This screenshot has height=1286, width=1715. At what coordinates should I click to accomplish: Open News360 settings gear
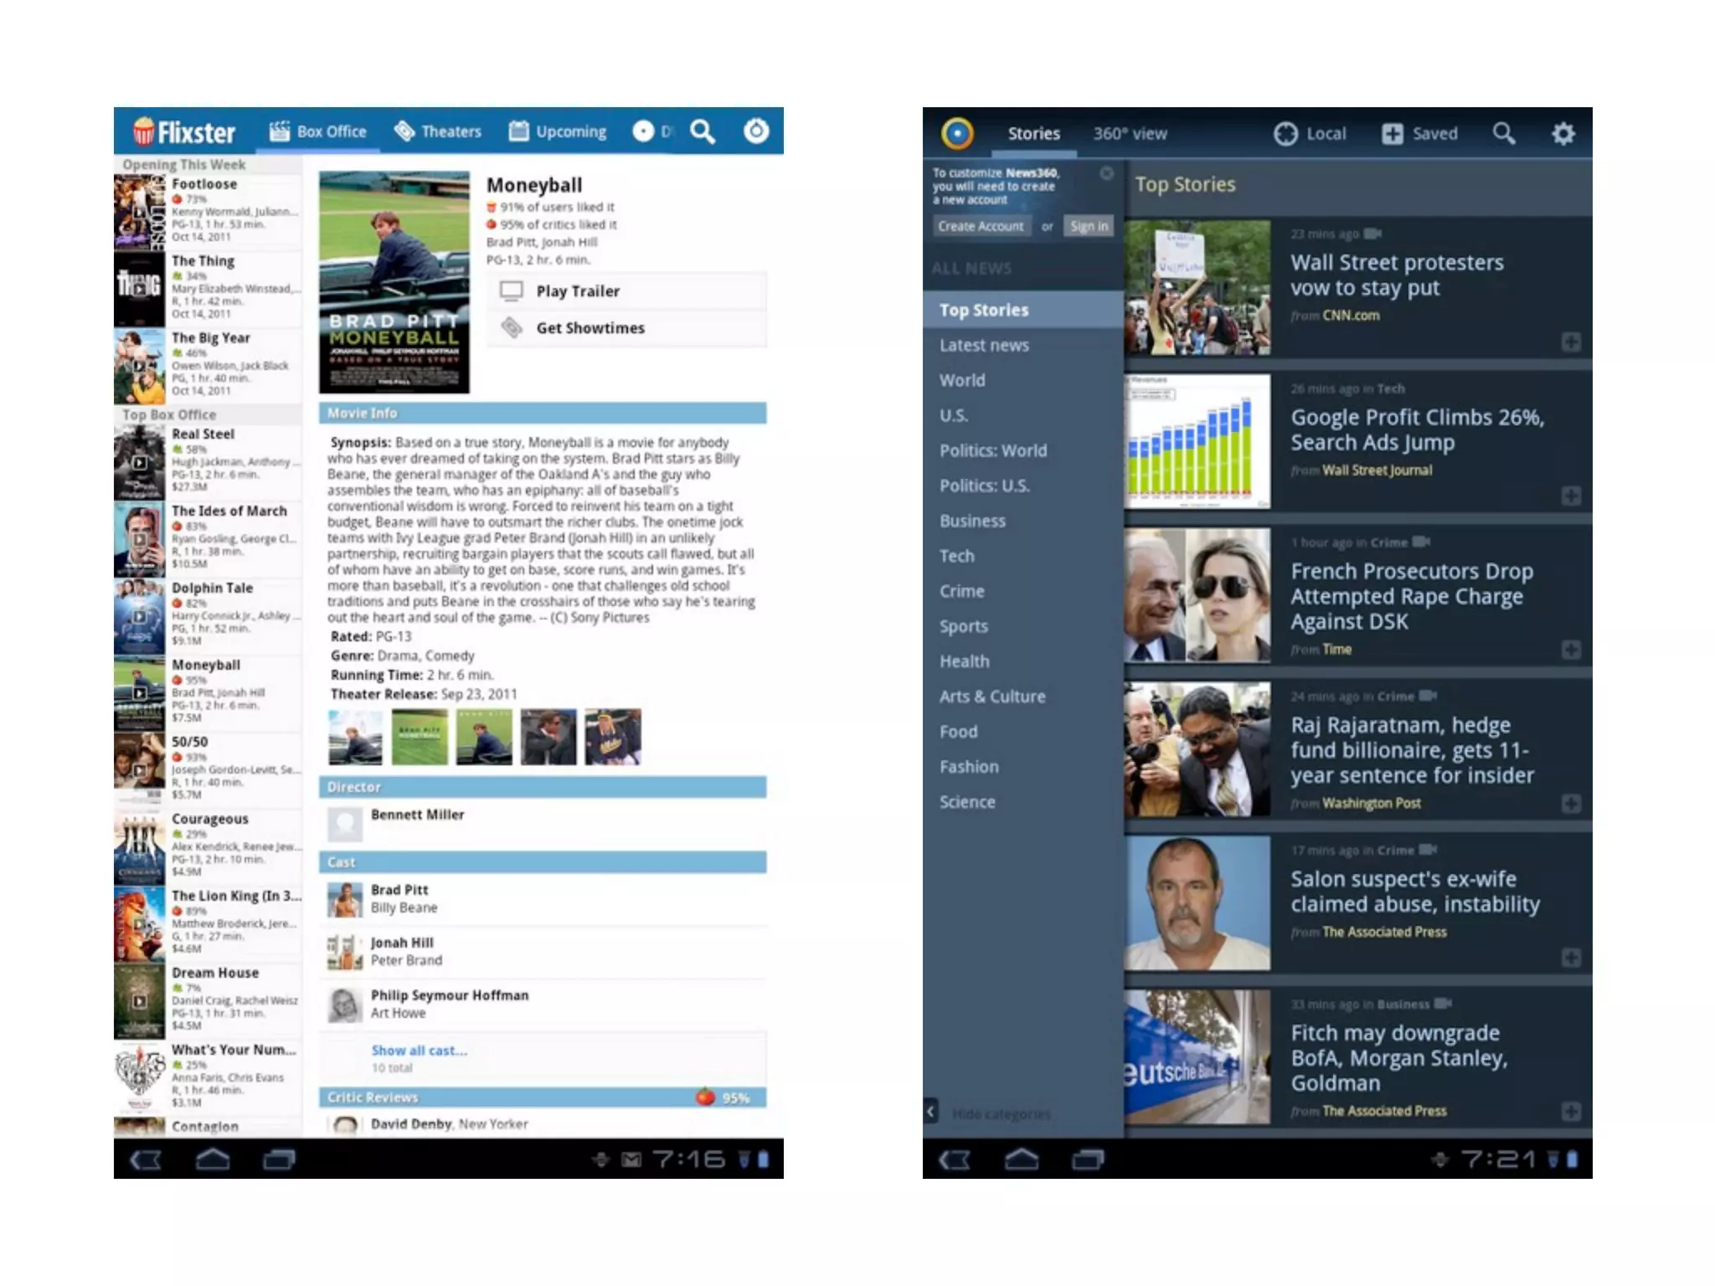coord(1563,133)
